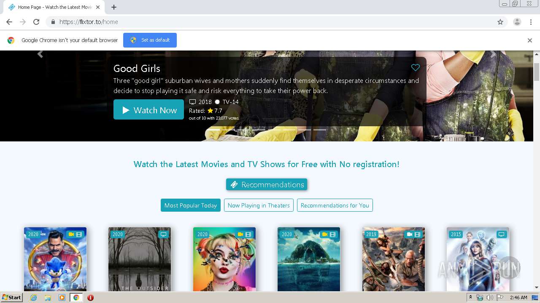Switch to Now Playing in Theaters tab
This screenshot has width=540, height=303.
pos(259,205)
